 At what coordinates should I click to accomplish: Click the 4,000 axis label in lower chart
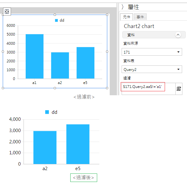[x=15, y=119]
